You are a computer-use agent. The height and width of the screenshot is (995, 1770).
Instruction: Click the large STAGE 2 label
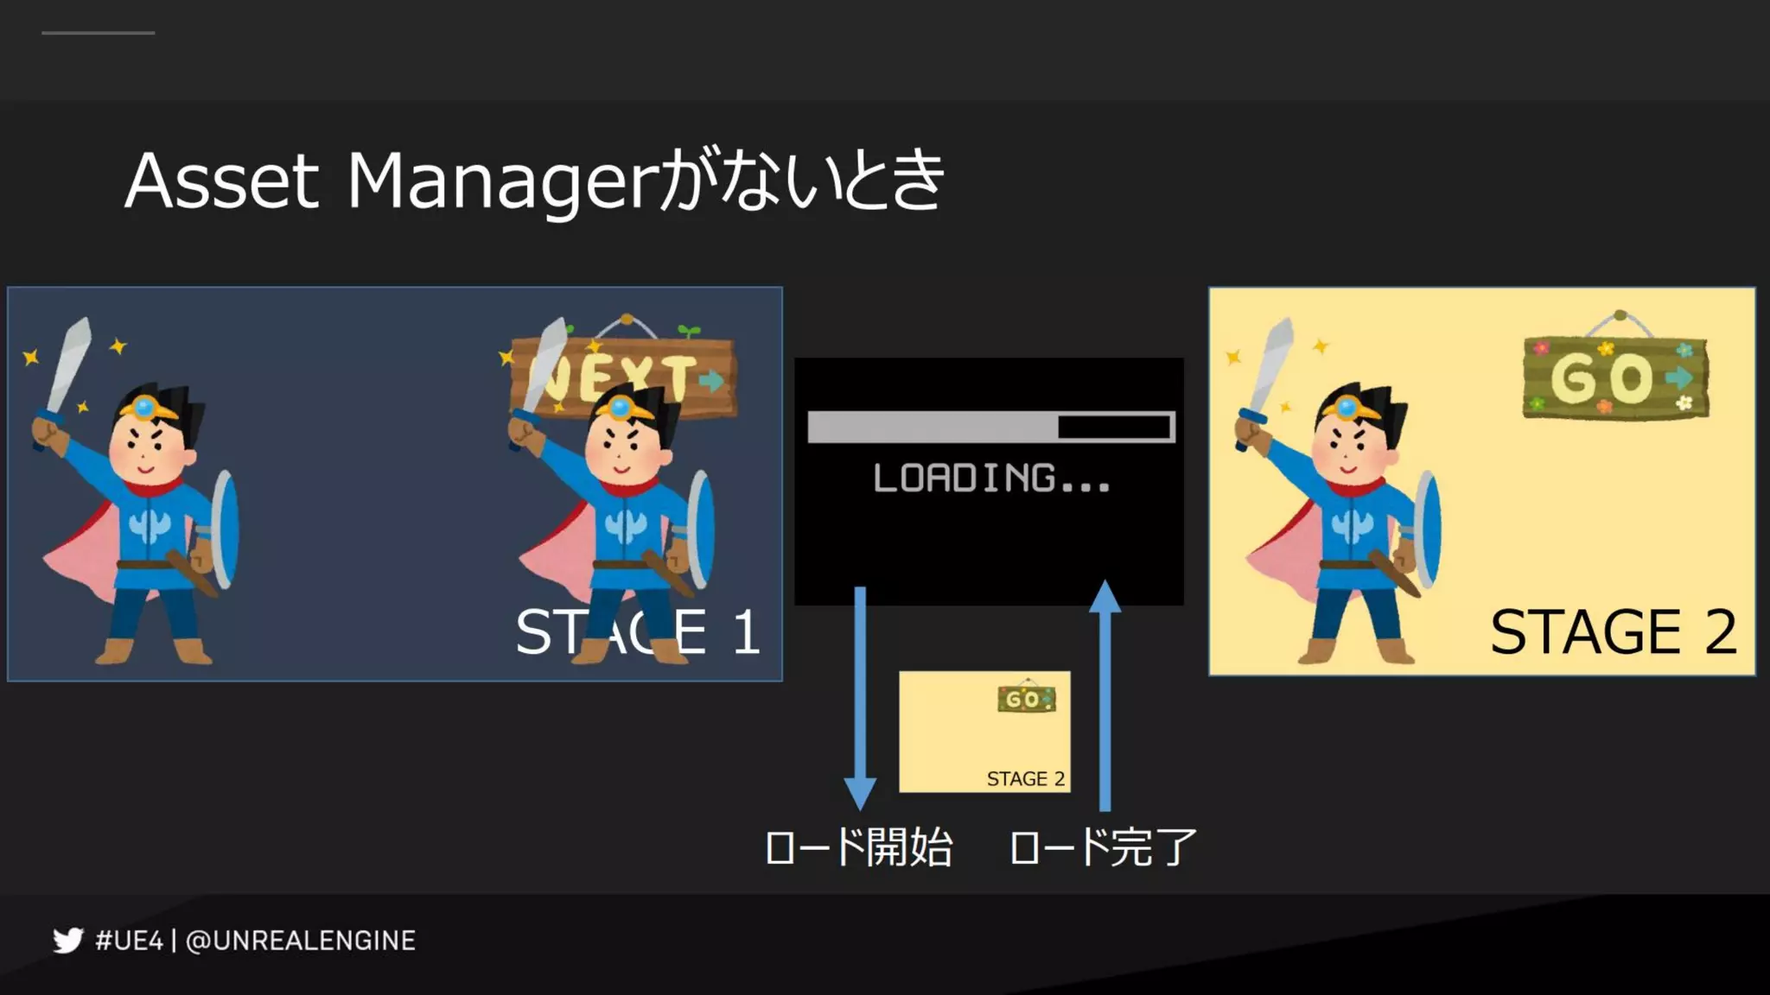(x=1613, y=632)
